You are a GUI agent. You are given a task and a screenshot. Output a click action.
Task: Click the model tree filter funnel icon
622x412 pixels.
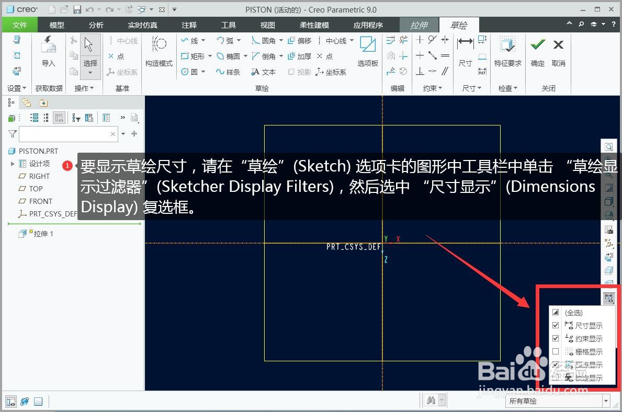coord(13,134)
